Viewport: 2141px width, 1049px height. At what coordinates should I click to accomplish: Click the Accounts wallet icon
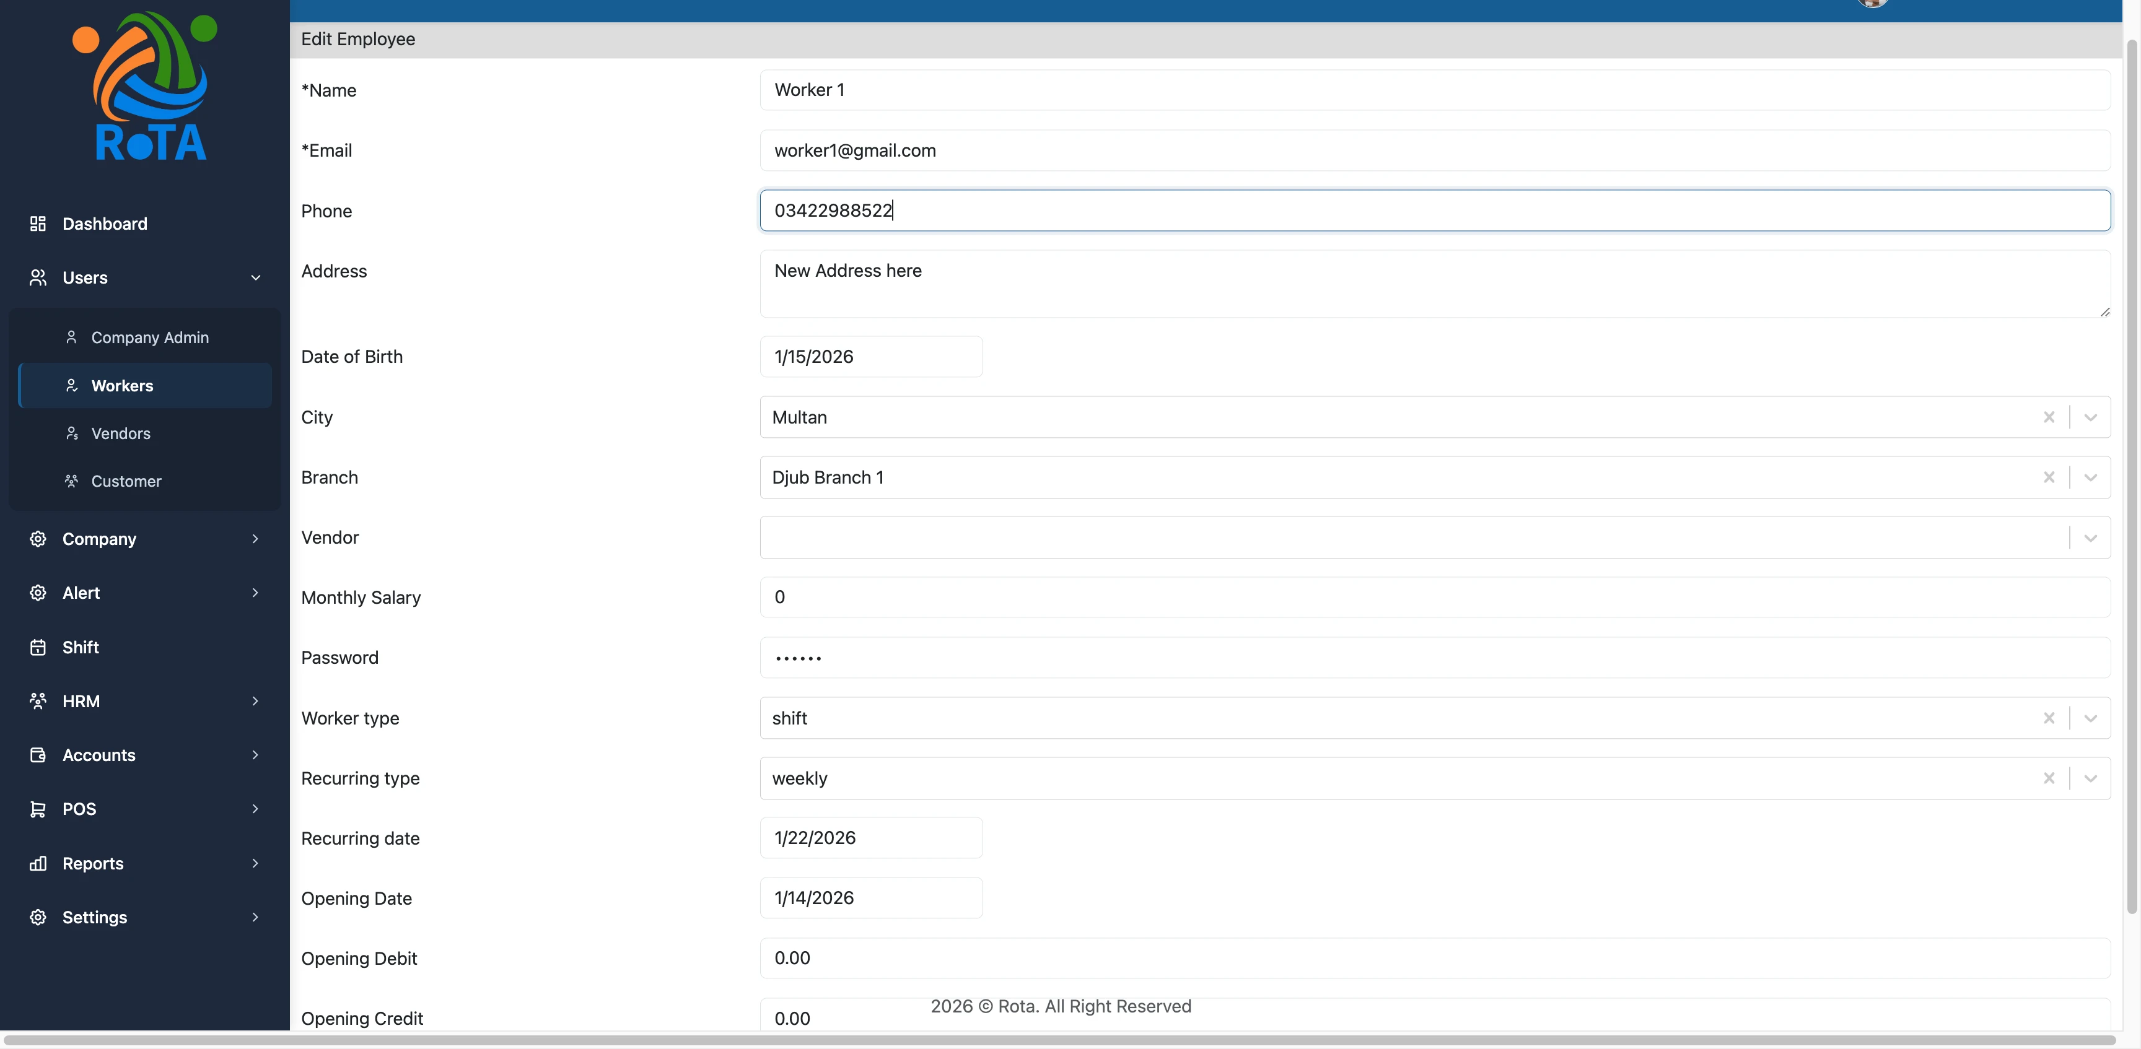(x=37, y=755)
